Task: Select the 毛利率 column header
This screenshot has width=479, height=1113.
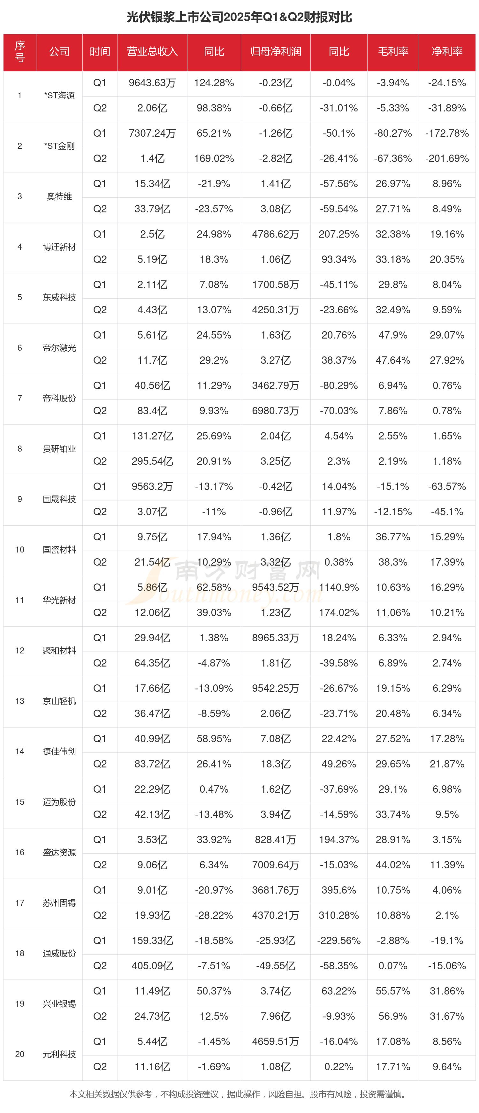Action: (392, 52)
